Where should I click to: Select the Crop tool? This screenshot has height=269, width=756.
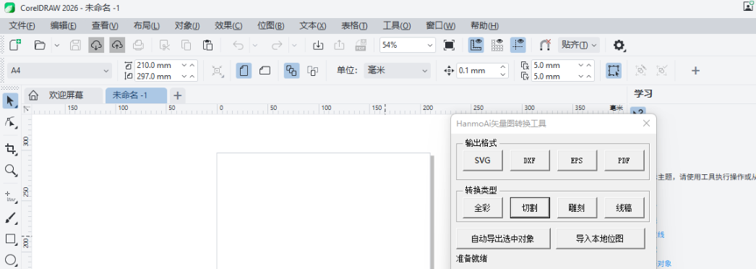[x=10, y=149]
